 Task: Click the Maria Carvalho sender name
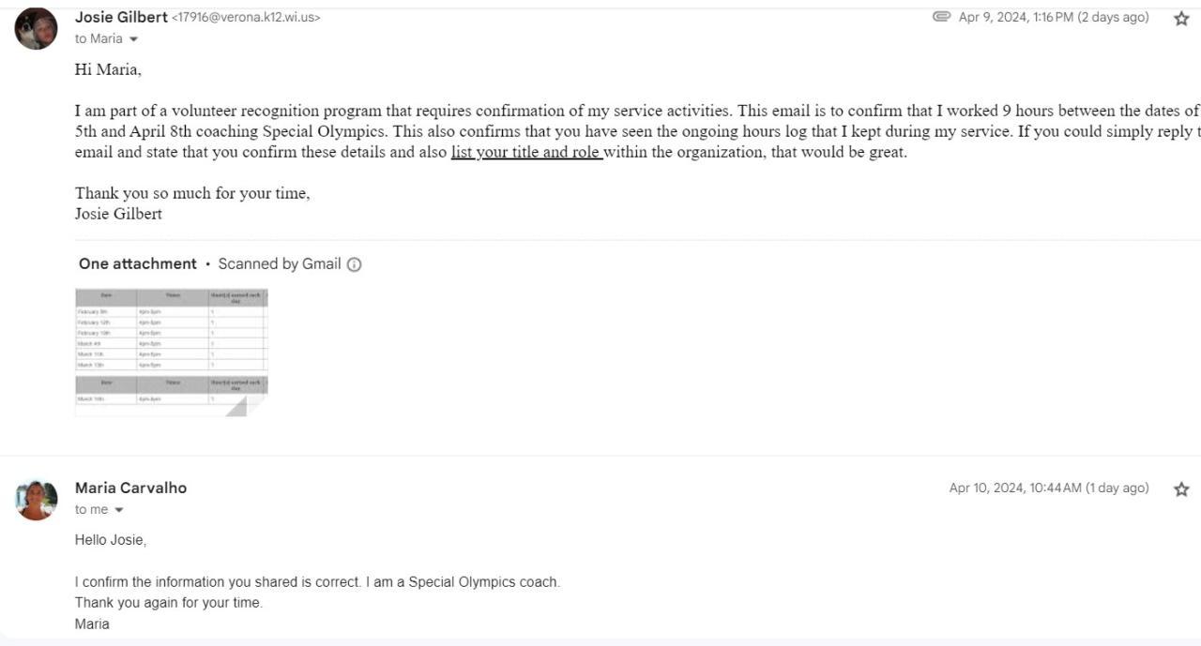130,488
